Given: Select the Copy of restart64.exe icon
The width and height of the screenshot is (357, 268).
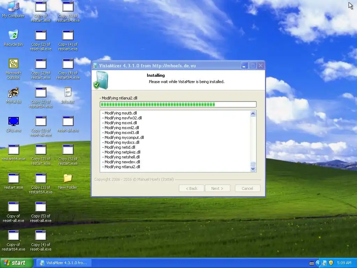Looking at the screenshot, I should [x=13, y=241].
